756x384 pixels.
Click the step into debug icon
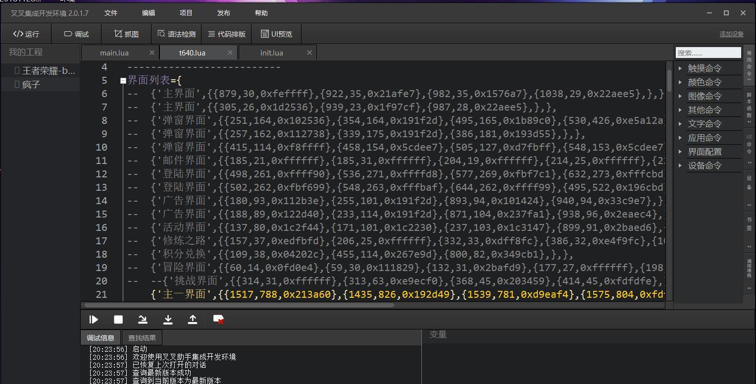tap(168, 320)
